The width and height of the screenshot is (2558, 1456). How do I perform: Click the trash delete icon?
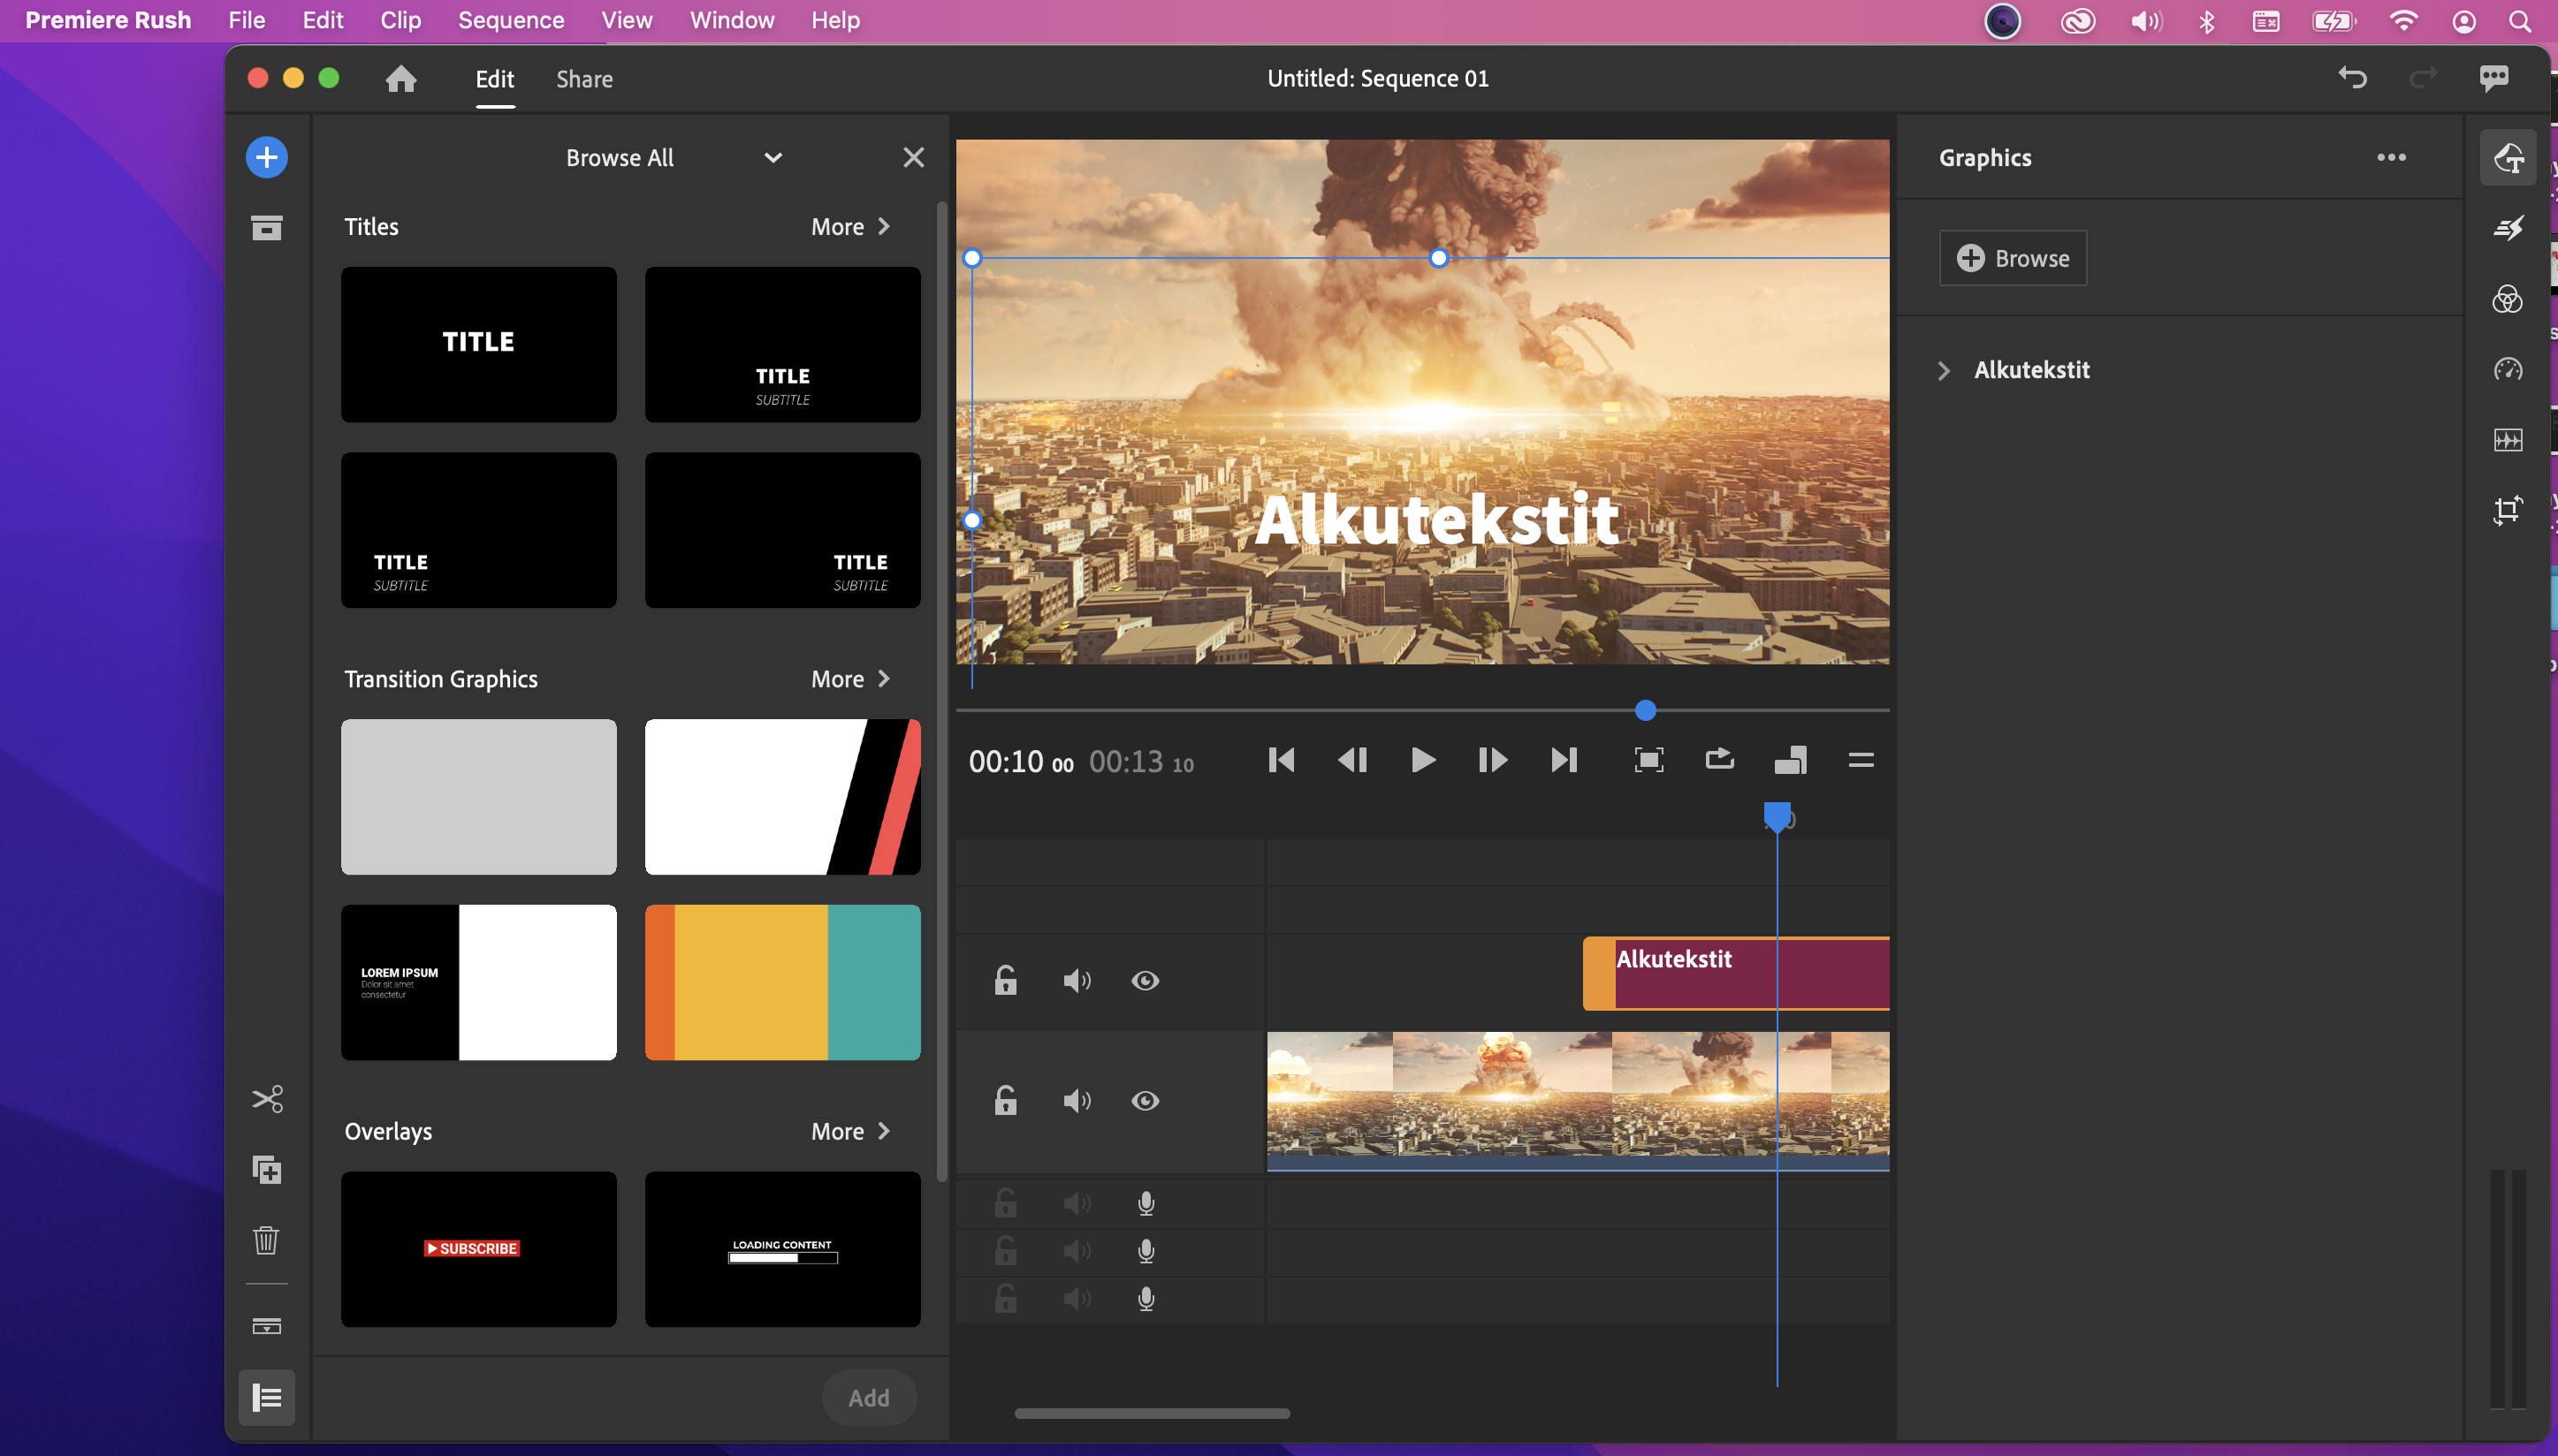pyautogui.click(x=266, y=1240)
